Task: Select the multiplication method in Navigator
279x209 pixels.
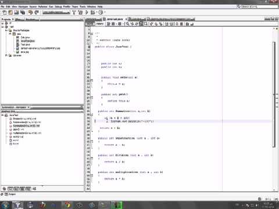Action: (27, 133)
